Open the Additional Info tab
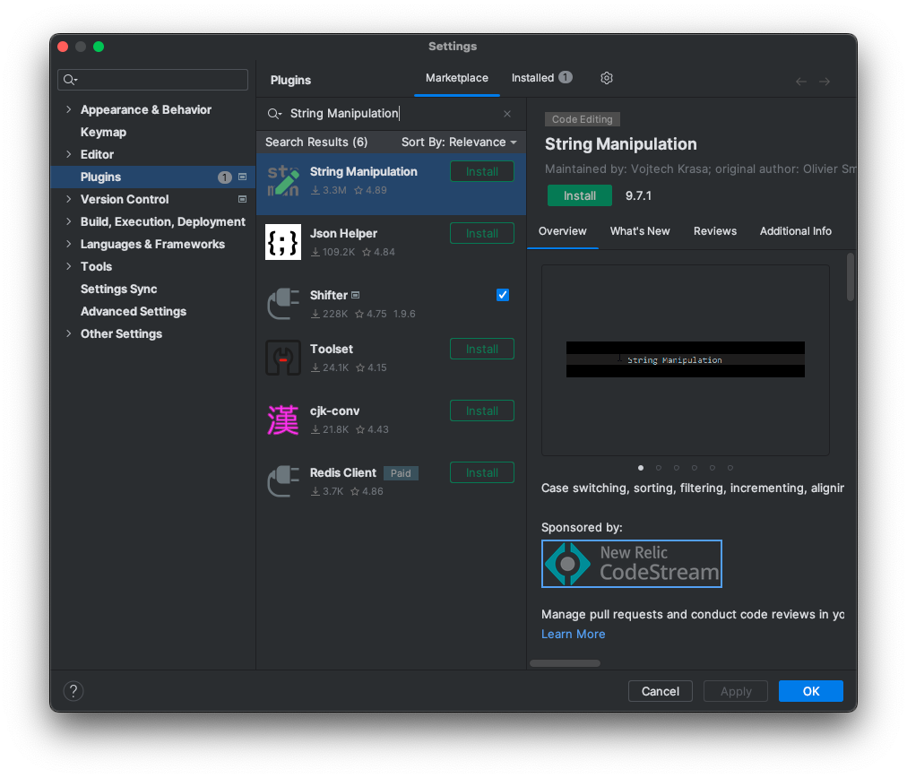This screenshot has width=907, height=778. [795, 231]
